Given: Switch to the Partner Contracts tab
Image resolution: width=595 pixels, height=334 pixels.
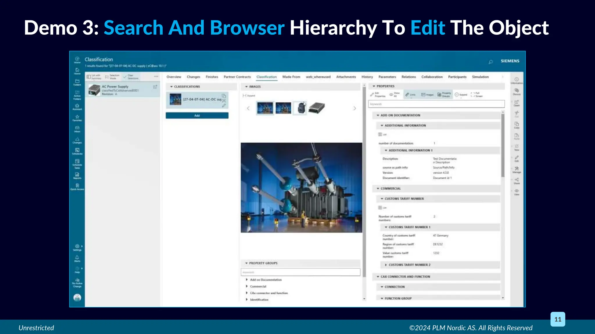Looking at the screenshot, I should pyautogui.click(x=237, y=77).
